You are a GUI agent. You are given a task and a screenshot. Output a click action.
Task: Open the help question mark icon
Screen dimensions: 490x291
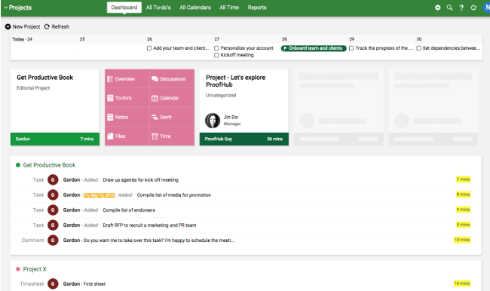[461, 8]
